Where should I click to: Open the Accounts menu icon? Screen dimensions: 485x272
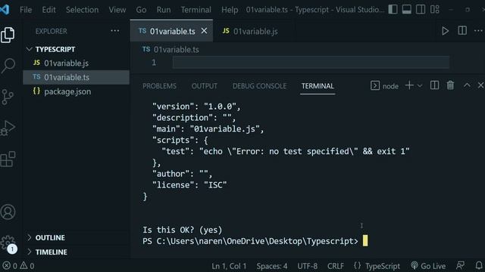(8, 212)
